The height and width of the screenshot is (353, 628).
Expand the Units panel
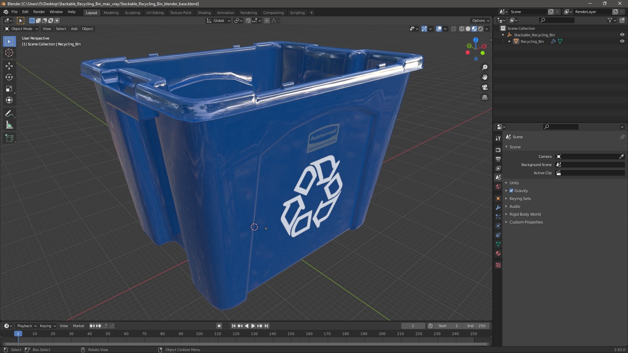click(x=514, y=183)
